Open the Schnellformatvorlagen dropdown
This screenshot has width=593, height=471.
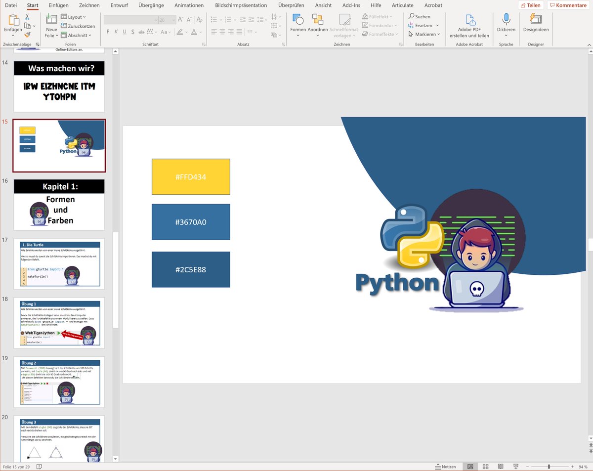(344, 26)
